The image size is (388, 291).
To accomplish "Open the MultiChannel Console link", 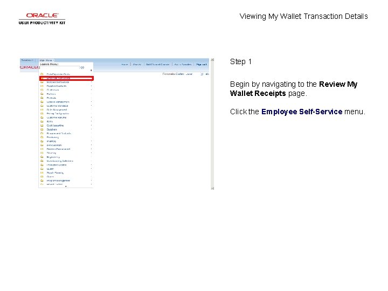I will [157, 64].
